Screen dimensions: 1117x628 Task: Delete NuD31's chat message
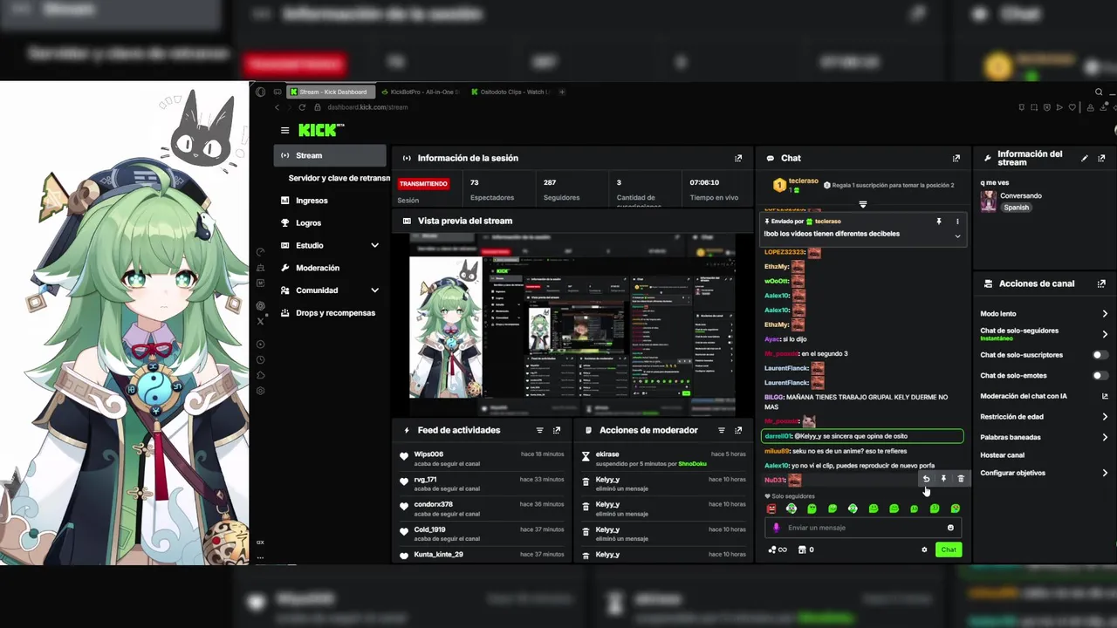click(x=961, y=479)
